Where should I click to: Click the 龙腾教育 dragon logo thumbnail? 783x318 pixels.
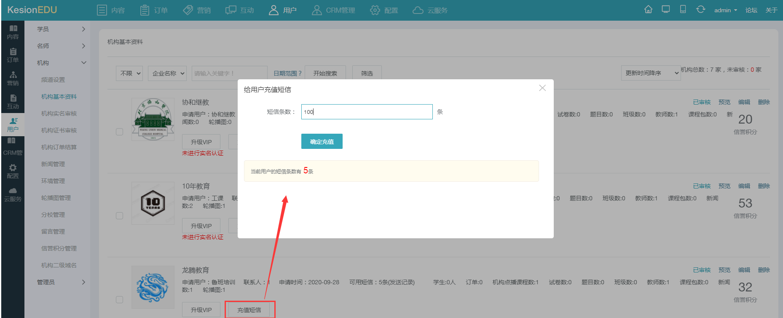coord(153,287)
